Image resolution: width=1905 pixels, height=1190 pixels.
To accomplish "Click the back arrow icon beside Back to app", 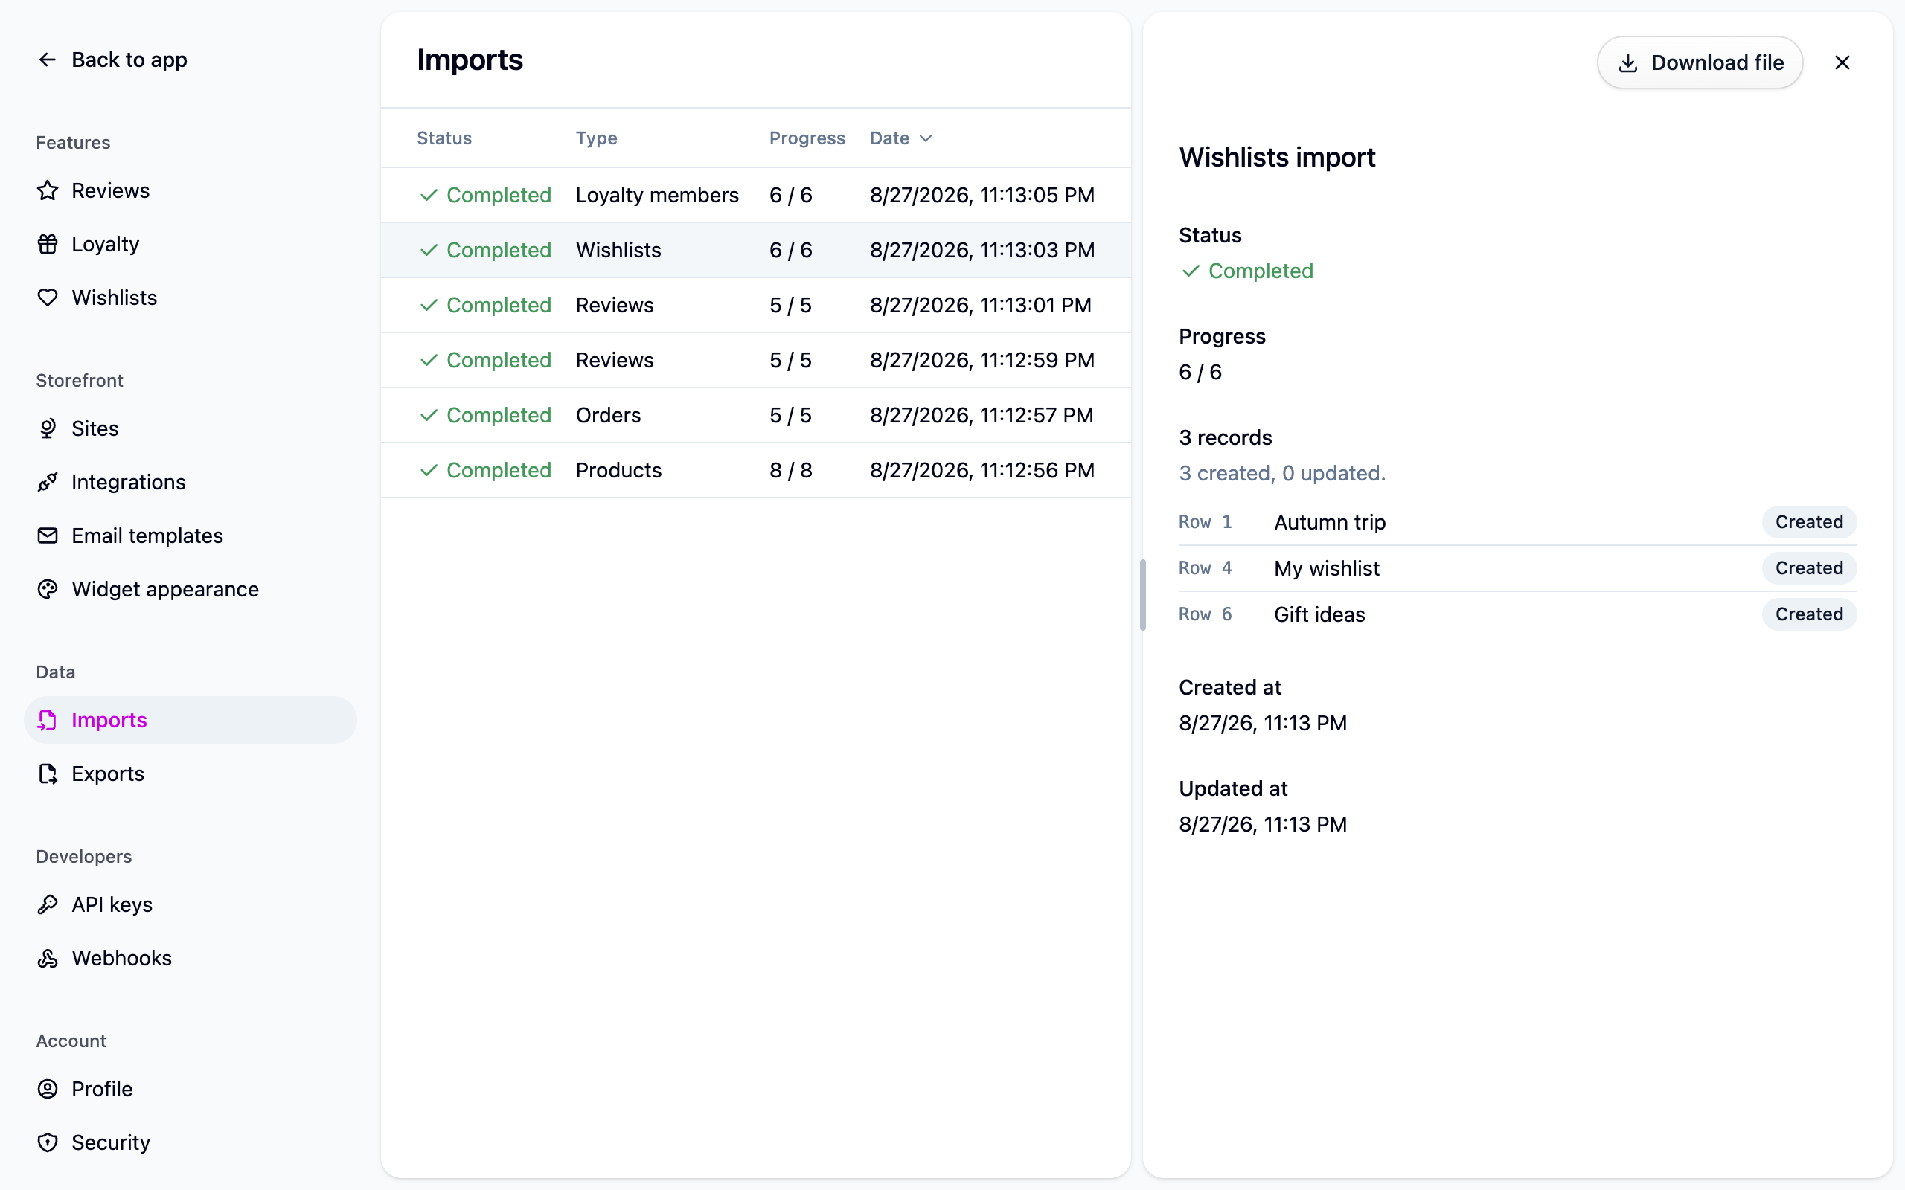I will click(47, 59).
